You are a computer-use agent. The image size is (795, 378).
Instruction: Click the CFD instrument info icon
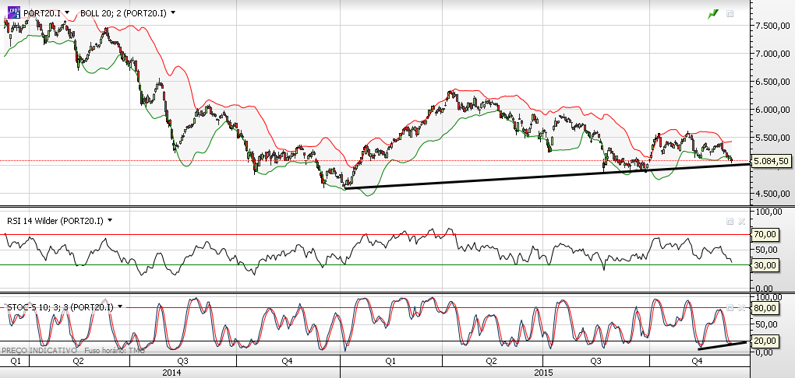[15, 12]
